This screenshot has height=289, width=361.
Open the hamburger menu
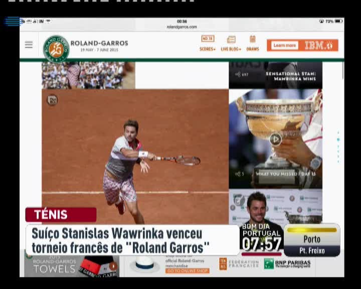[29, 45]
